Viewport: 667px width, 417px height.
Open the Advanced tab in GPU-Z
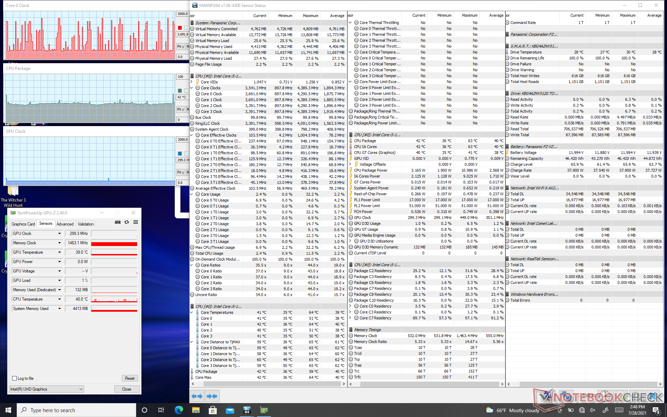[65, 224]
